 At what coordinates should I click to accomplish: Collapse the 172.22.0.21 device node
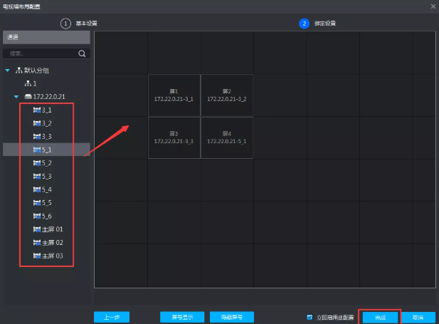point(16,96)
